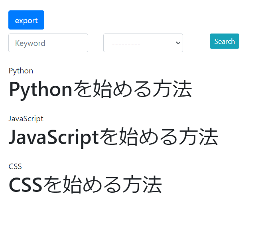
Task: Open the CSSを始める方法 article title
Action: 85,185
